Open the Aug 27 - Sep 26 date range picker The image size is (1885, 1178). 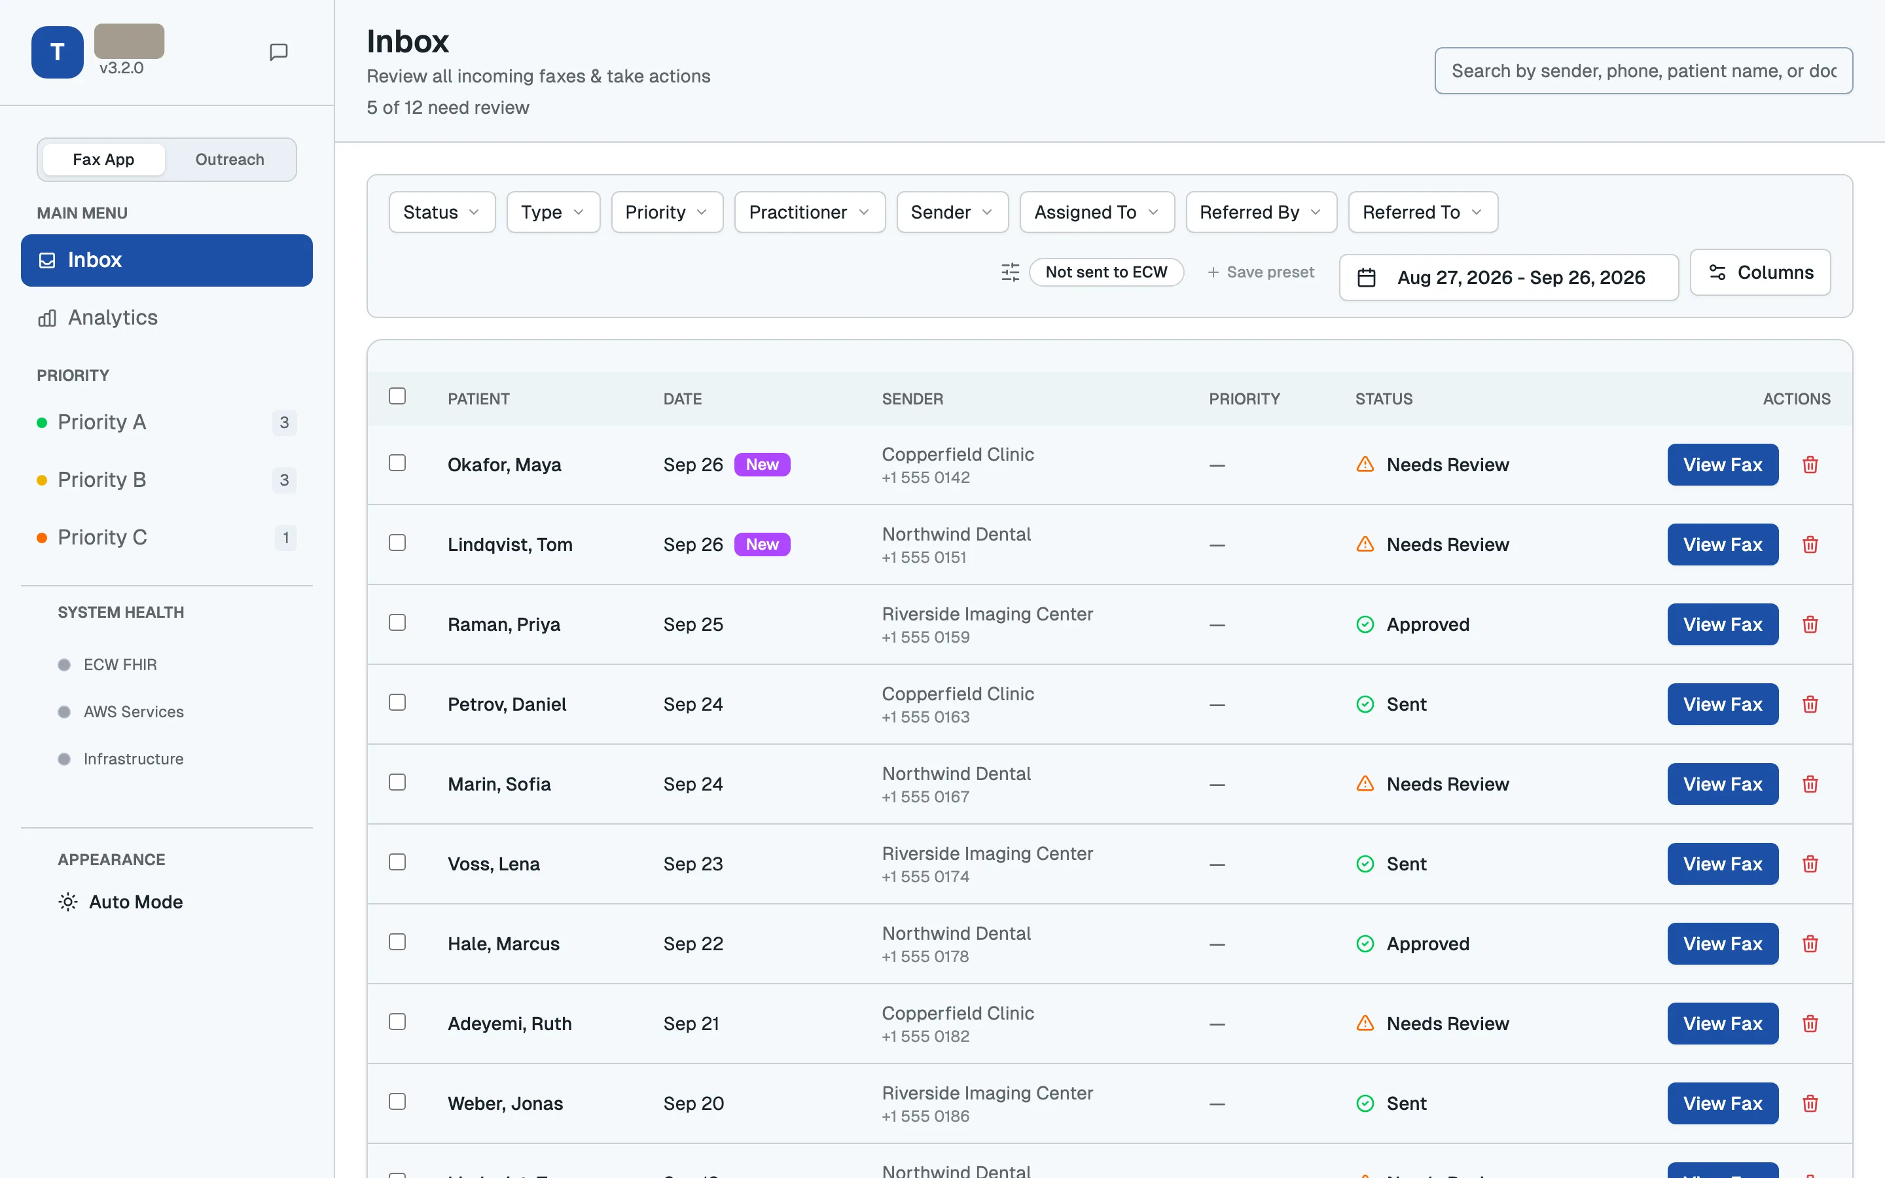point(1509,277)
